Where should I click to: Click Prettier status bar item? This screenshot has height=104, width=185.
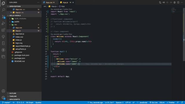[x=171, y=103]
